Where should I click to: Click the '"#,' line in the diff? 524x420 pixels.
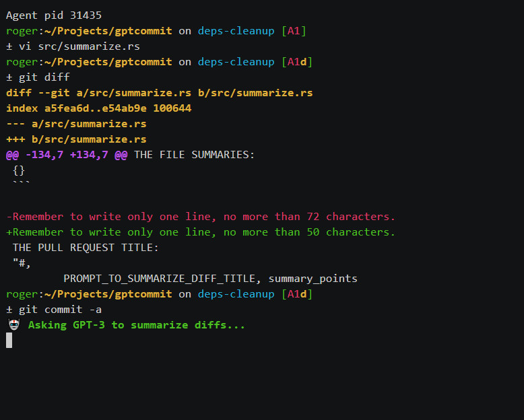[x=22, y=263]
